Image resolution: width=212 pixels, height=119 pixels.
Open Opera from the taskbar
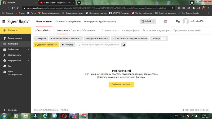click(64, 116)
